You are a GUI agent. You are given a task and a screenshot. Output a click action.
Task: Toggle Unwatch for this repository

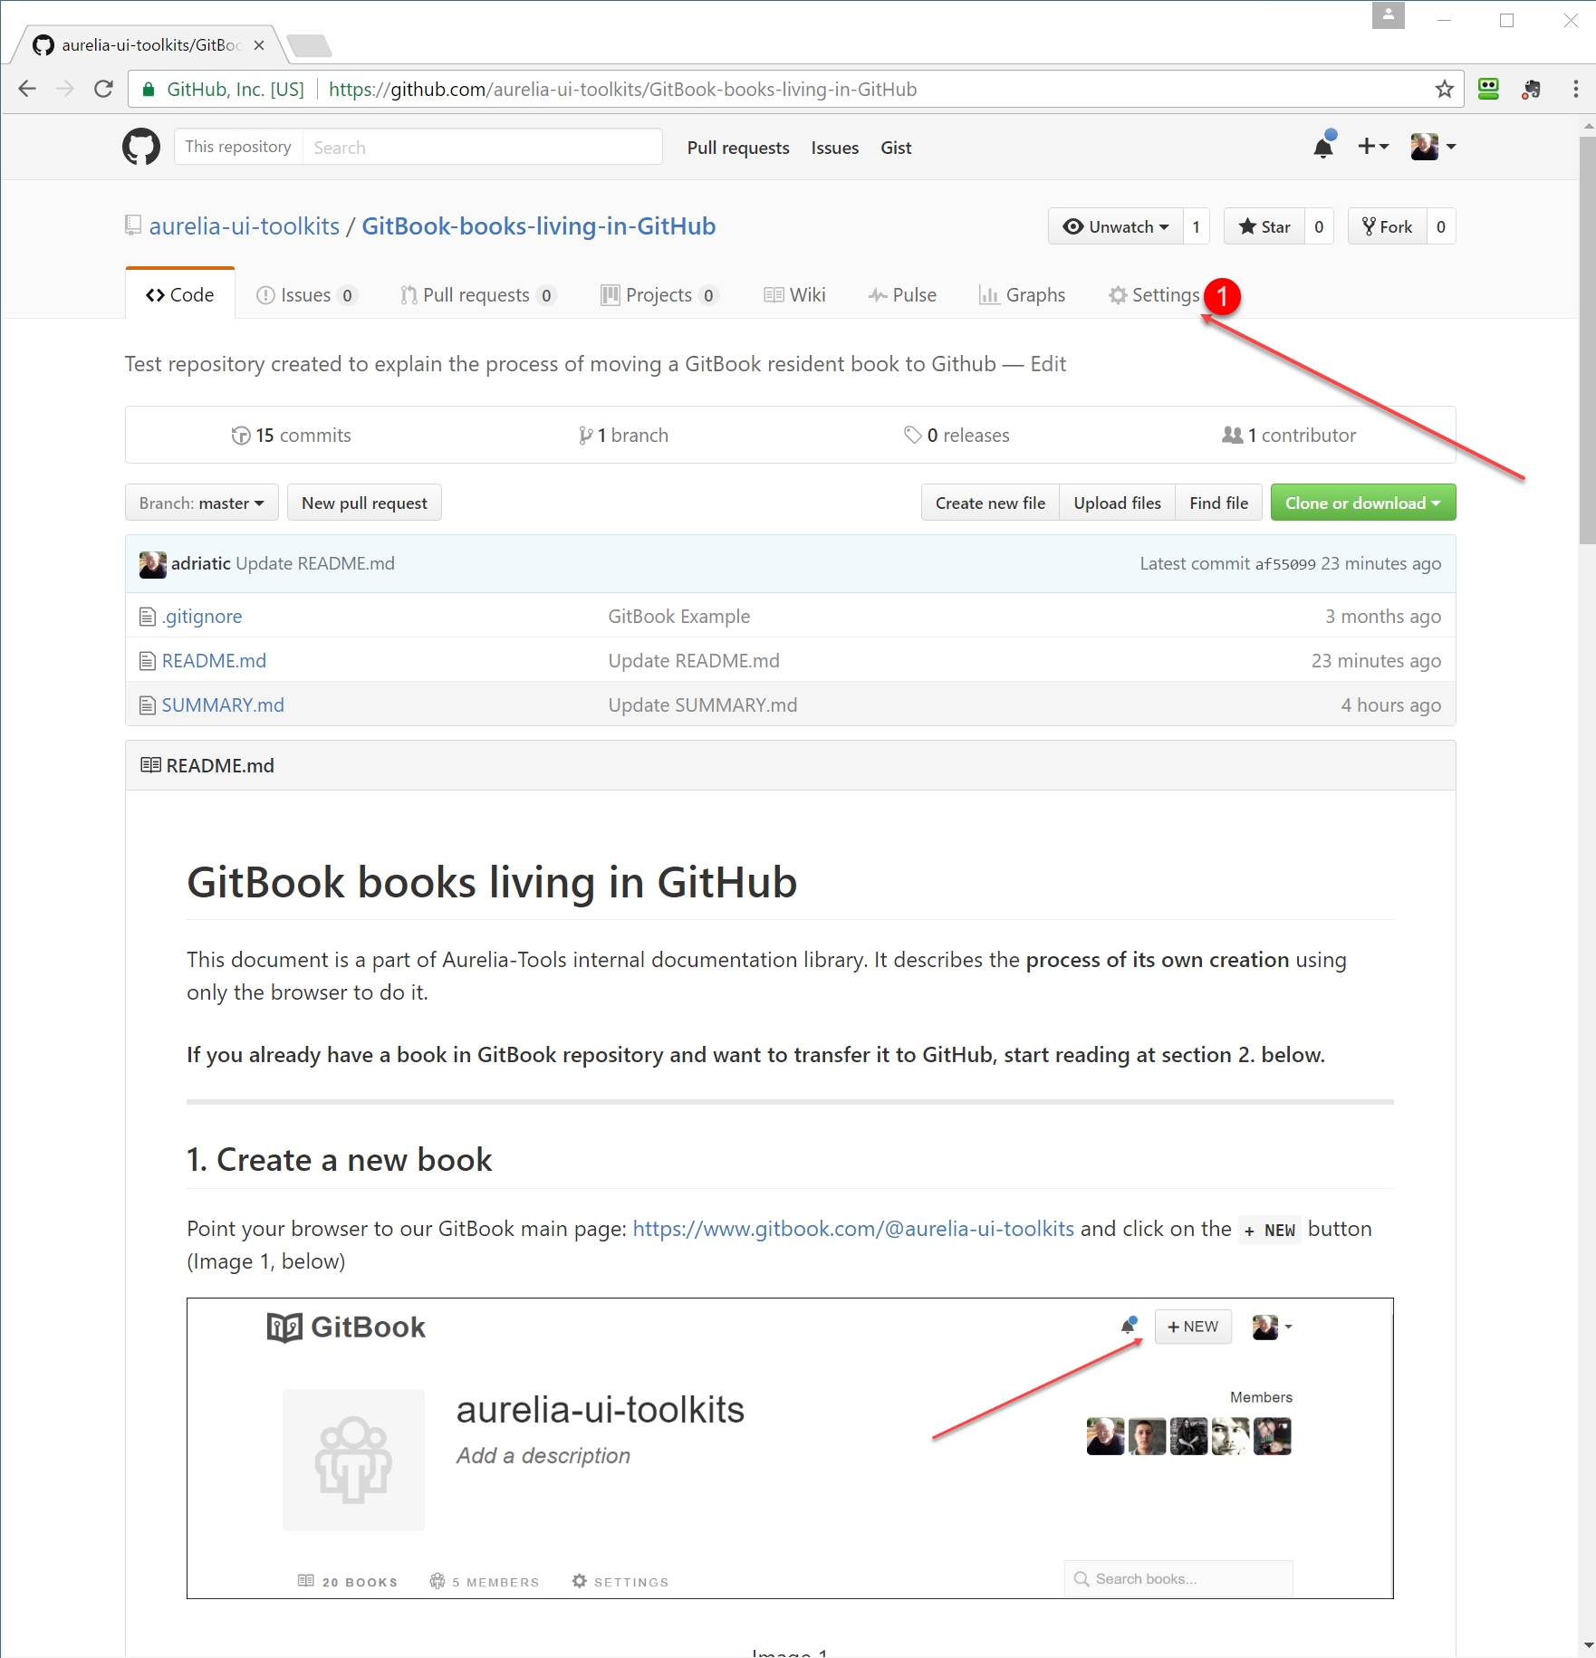point(1116,226)
